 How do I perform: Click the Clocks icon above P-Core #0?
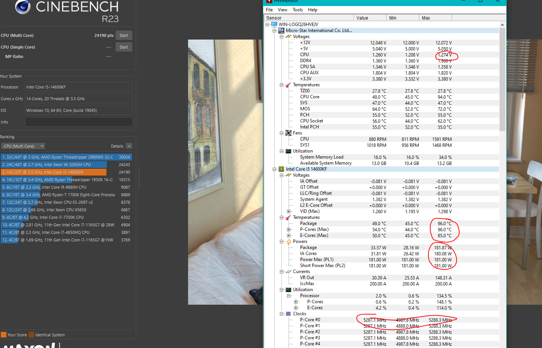coord(288,314)
